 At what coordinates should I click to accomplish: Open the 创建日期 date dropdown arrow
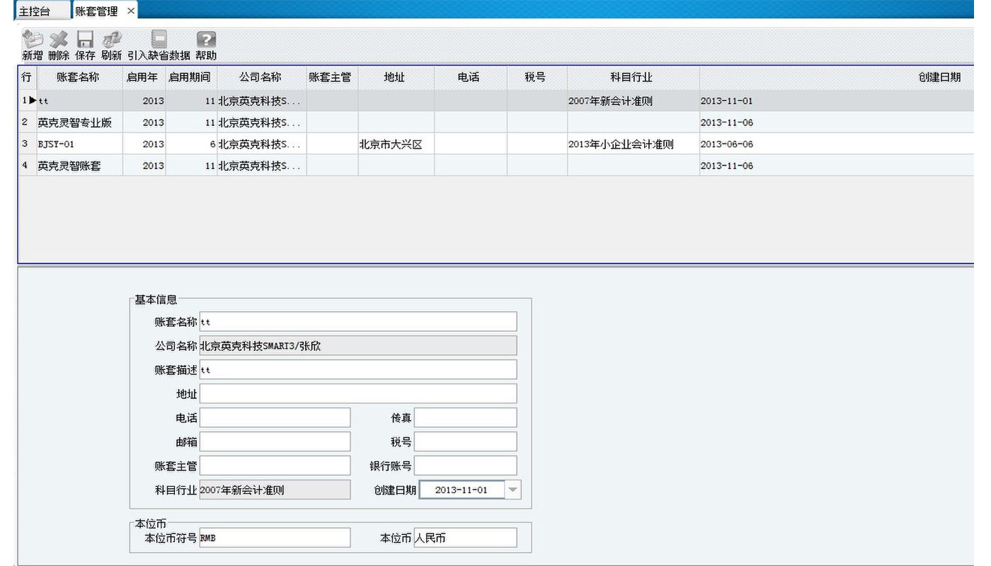pos(513,490)
